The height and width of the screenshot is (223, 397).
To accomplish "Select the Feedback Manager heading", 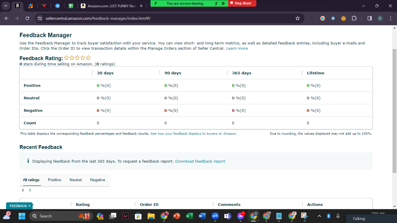I will (46, 35).
